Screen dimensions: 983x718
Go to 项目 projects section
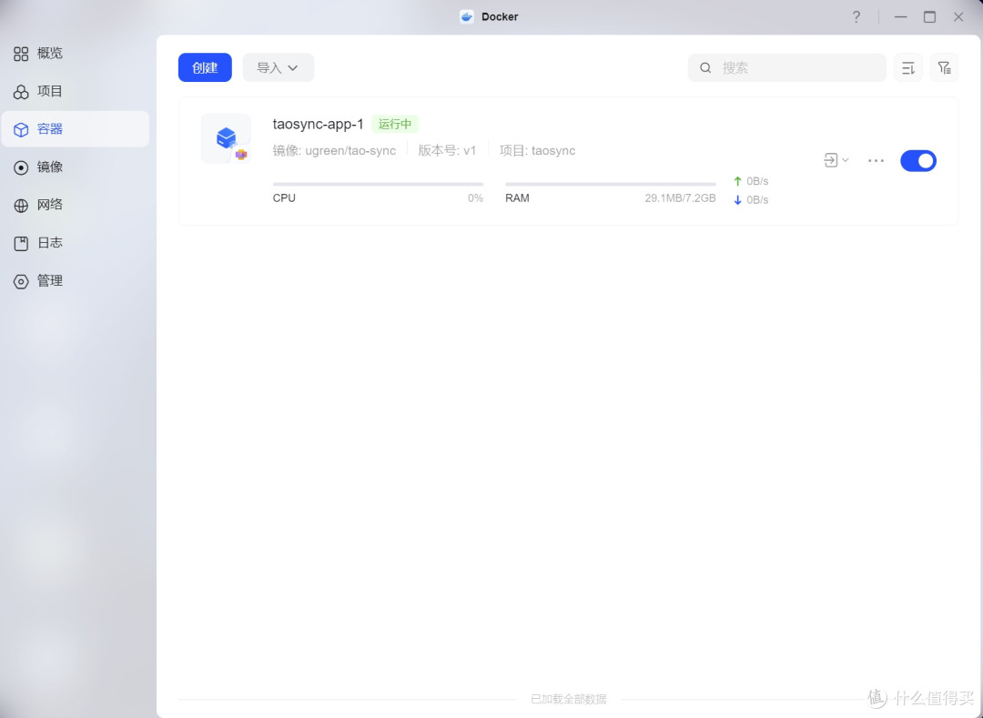pyautogui.click(x=76, y=92)
